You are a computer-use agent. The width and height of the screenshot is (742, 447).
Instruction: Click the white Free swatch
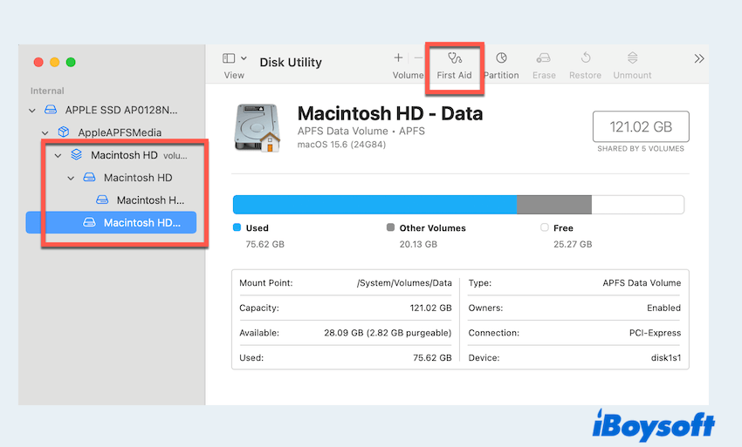(x=545, y=227)
